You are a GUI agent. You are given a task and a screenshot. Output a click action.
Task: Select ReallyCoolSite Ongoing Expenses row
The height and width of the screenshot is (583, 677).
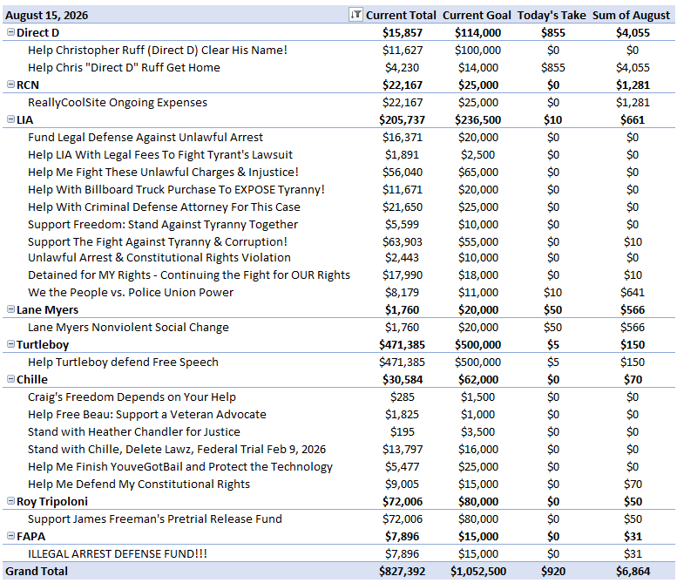pos(118,102)
